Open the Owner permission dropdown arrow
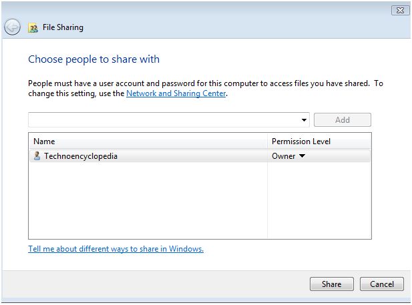This screenshot has width=412, height=305. (x=302, y=156)
